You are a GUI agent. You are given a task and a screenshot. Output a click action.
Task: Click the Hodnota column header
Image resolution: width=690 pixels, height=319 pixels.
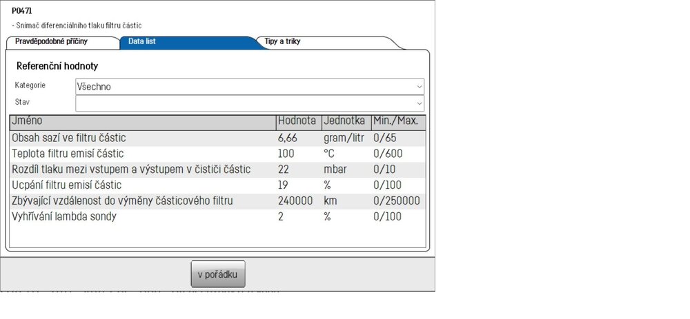[299, 123]
